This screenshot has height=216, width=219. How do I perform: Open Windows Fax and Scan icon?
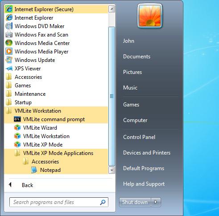(9, 35)
